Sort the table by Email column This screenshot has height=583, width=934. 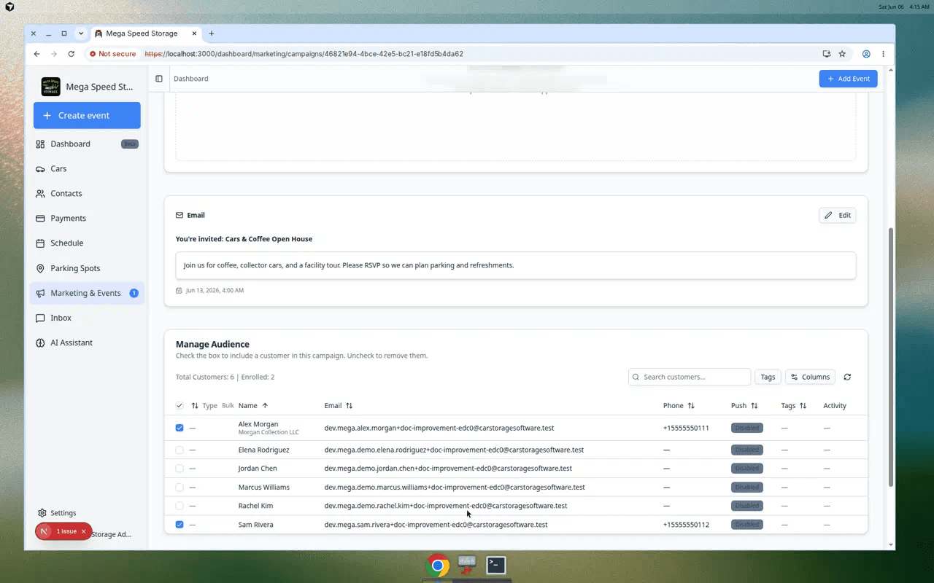pyautogui.click(x=338, y=406)
